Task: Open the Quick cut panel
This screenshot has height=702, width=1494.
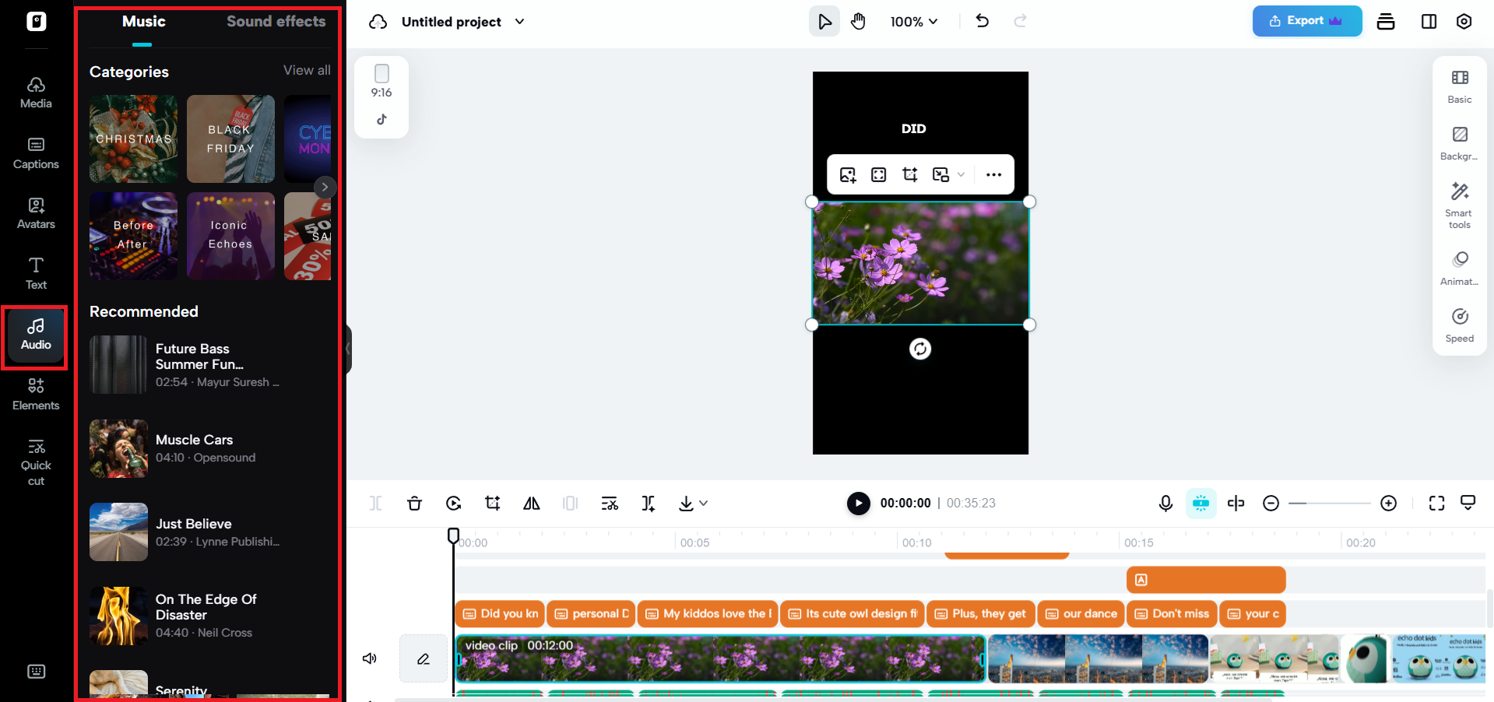Action: coord(36,462)
